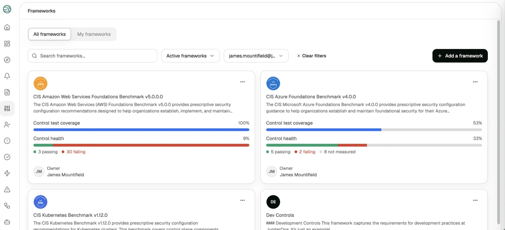Click the CIS AWS benchmark logo
The image size is (505, 230).
40,83
